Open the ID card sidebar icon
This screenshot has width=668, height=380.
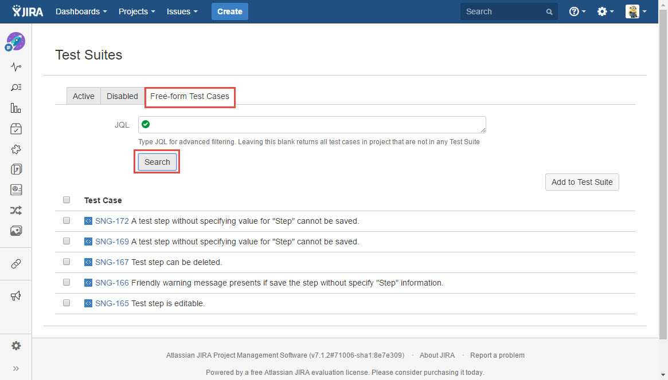click(x=15, y=189)
